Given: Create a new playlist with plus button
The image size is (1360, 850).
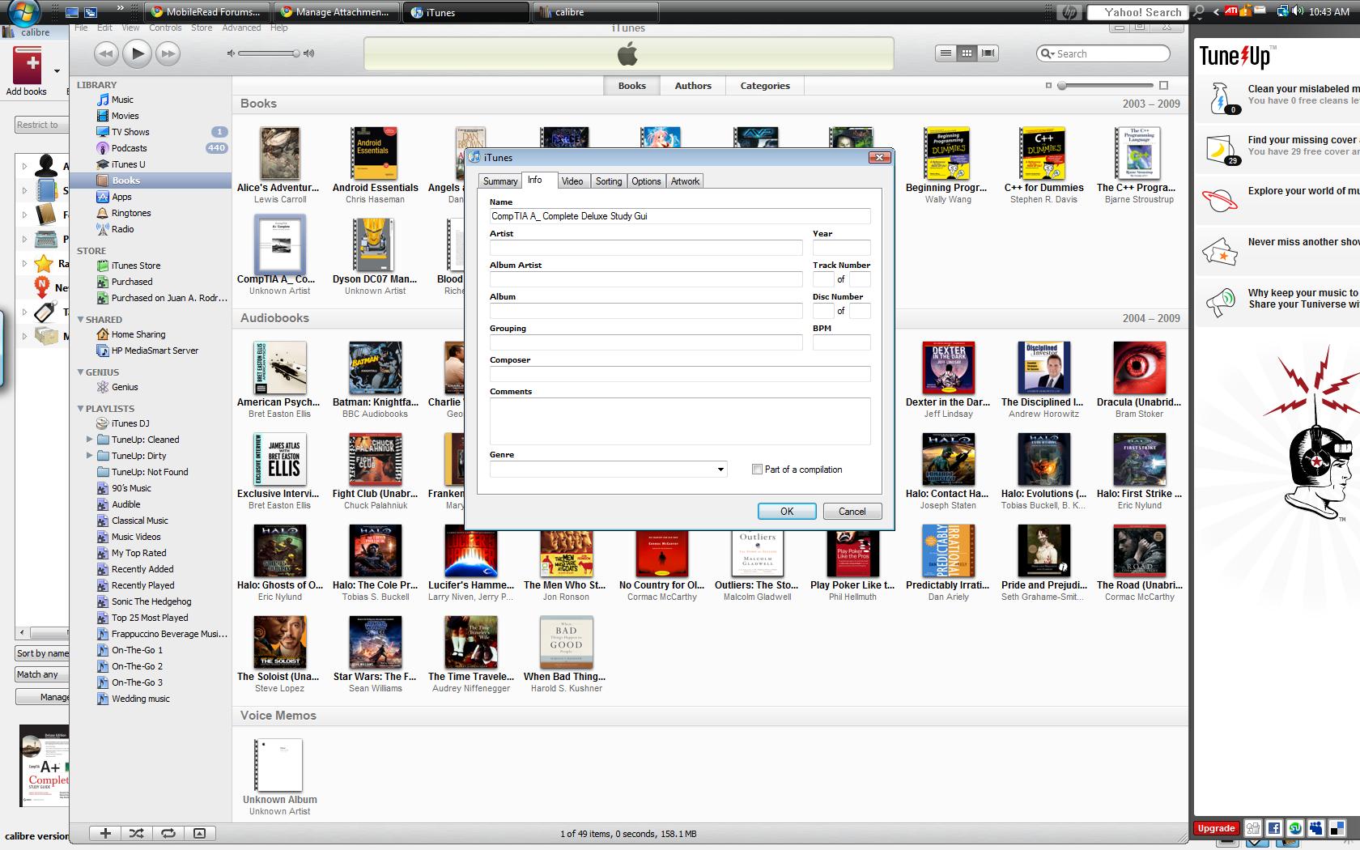Looking at the screenshot, I should click(105, 833).
